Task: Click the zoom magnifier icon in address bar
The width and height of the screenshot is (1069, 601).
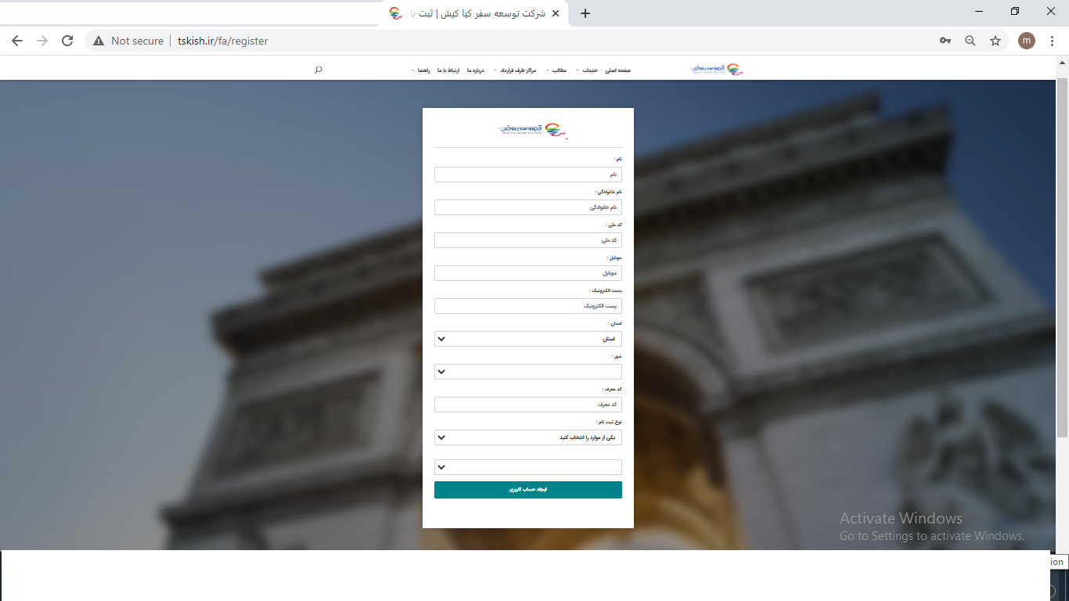Action: coord(970,41)
